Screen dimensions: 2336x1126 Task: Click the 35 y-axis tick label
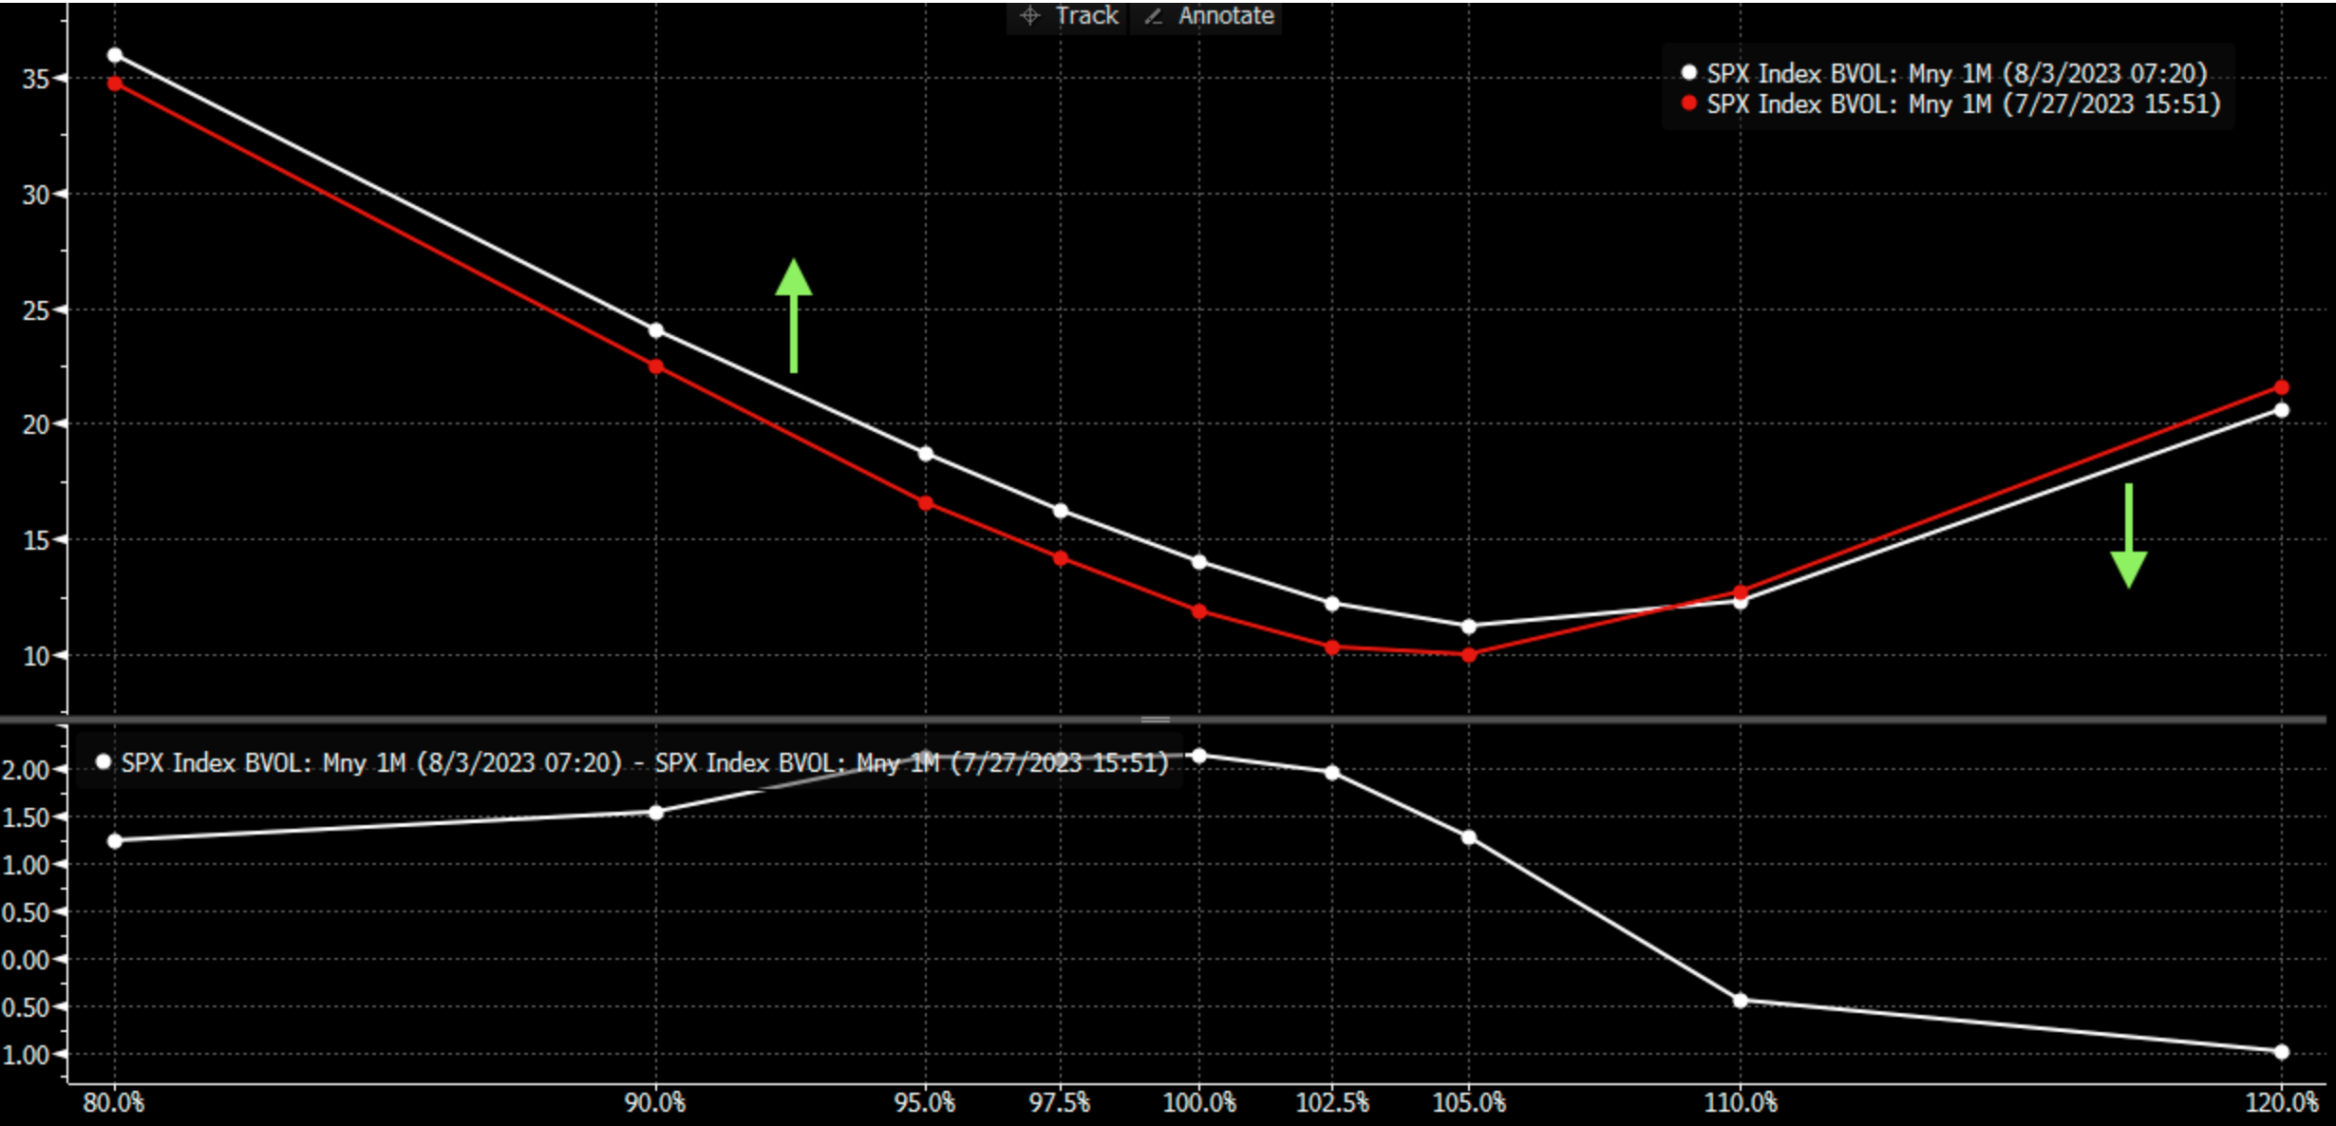click(35, 79)
